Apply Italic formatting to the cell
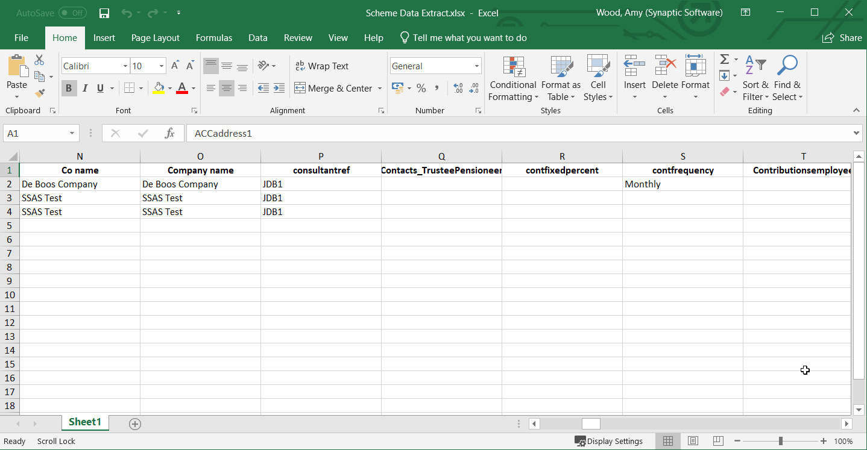 (84, 89)
